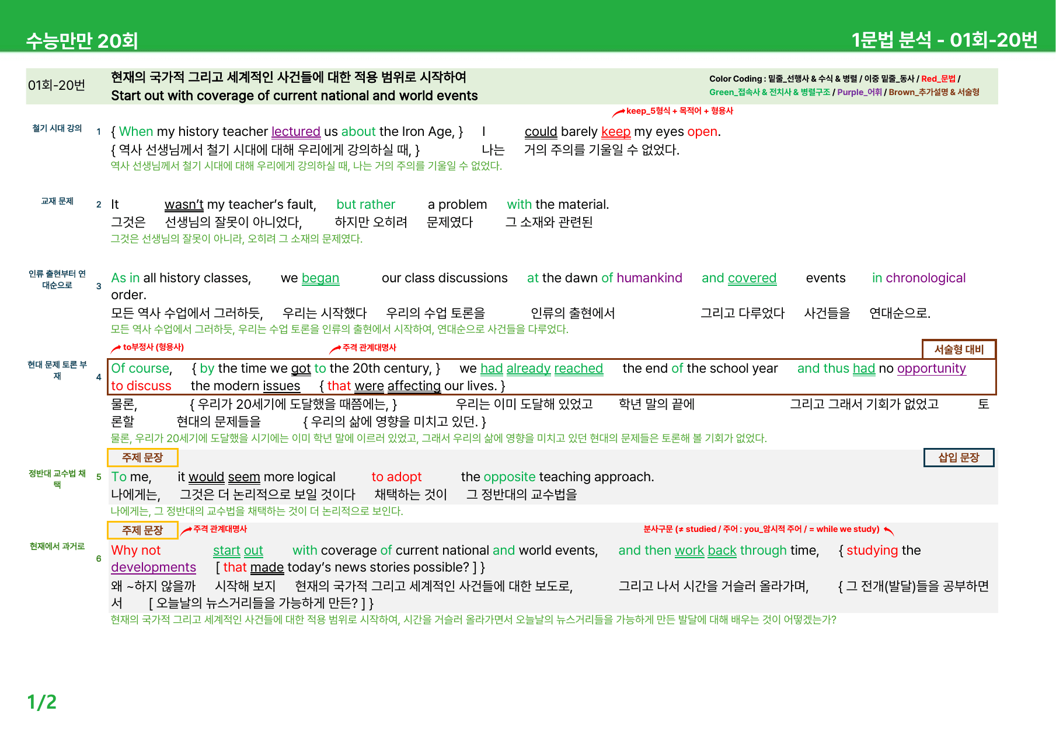Click the underlined word 'issues' in sentence 4
The width and height of the screenshot is (1056, 746).
click(281, 386)
